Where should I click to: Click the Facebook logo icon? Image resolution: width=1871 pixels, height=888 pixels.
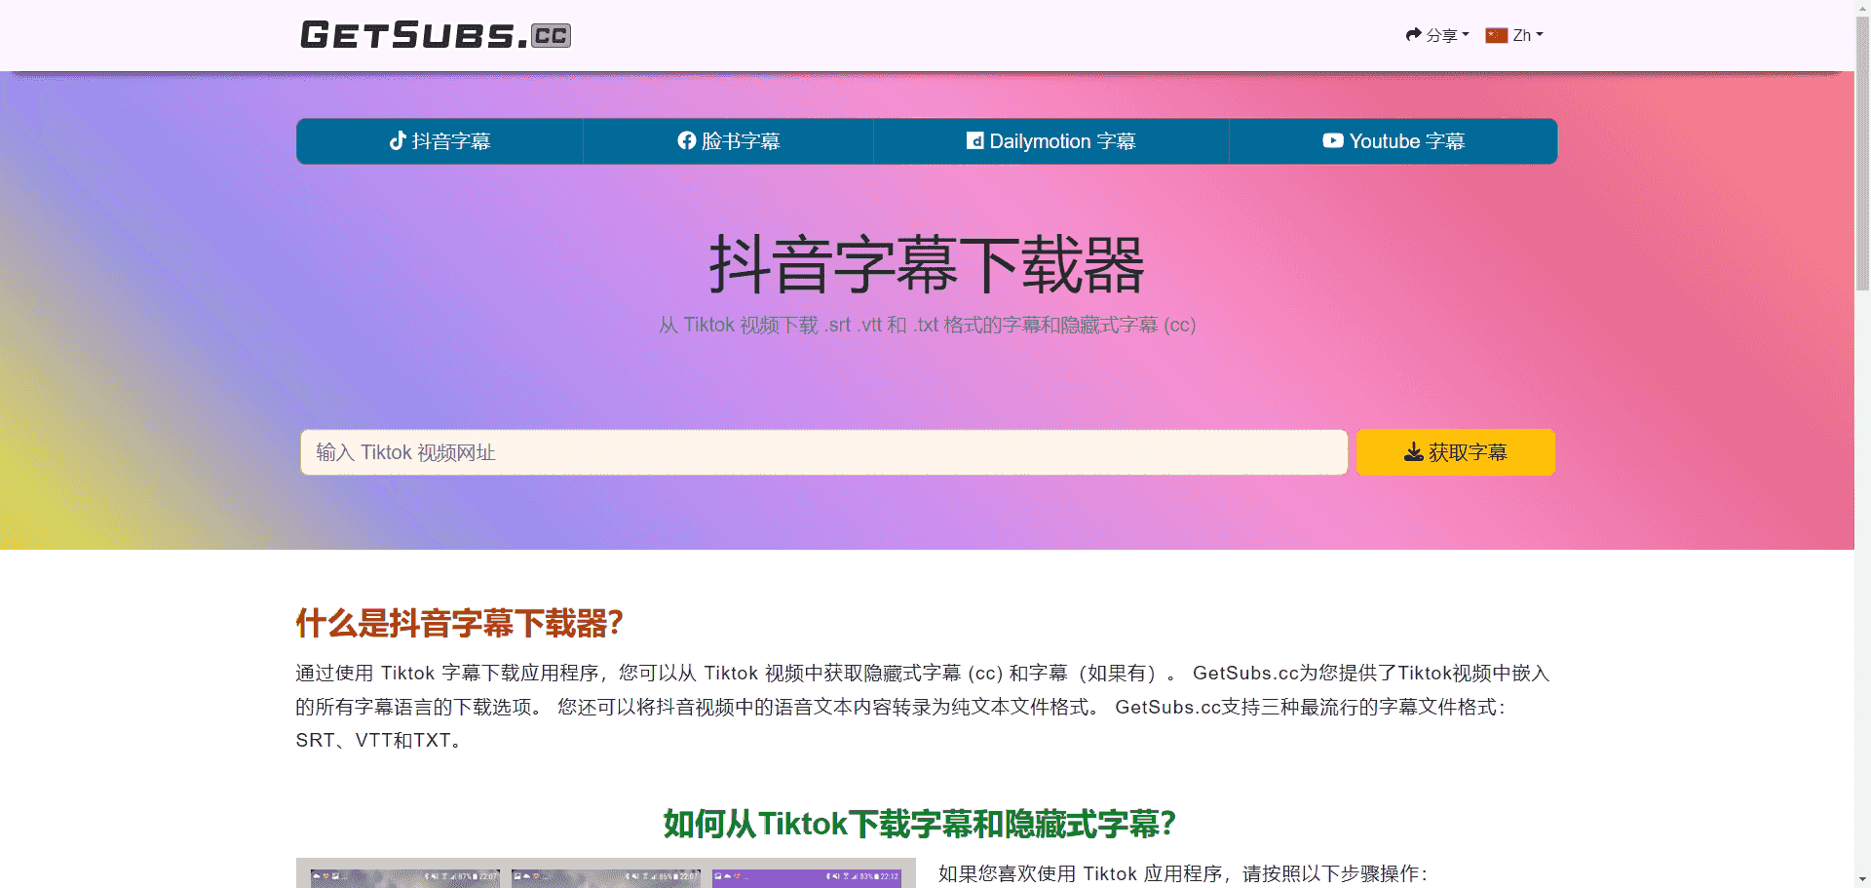pyautogui.click(x=687, y=140)
